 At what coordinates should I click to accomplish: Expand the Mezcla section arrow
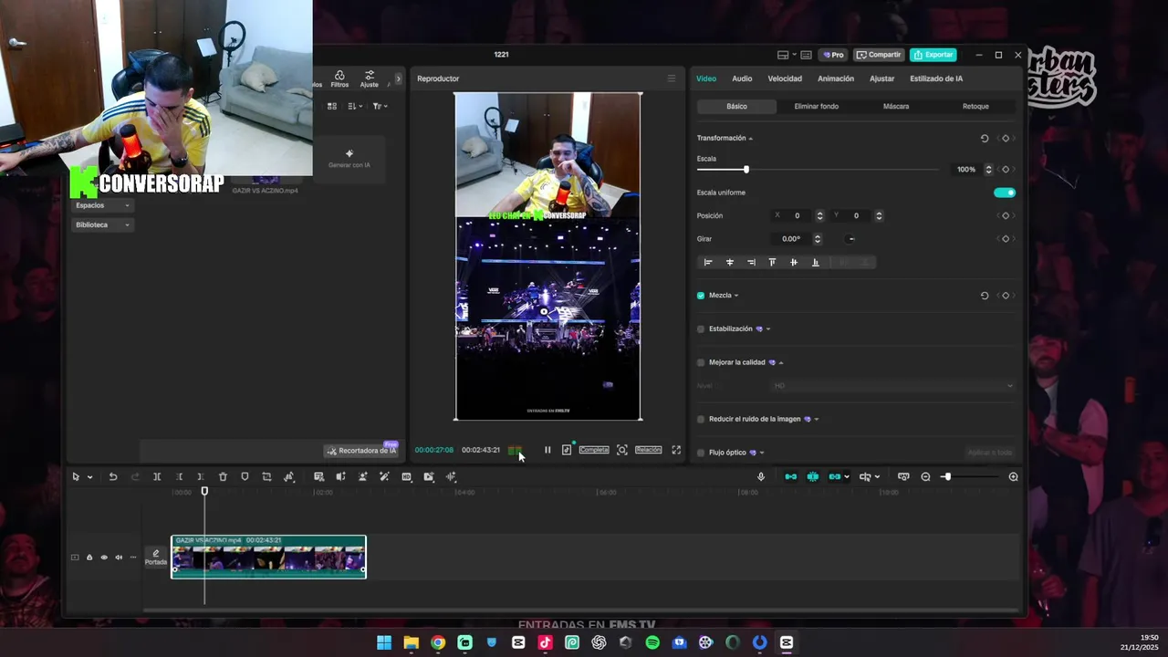(x=736, y=296)
